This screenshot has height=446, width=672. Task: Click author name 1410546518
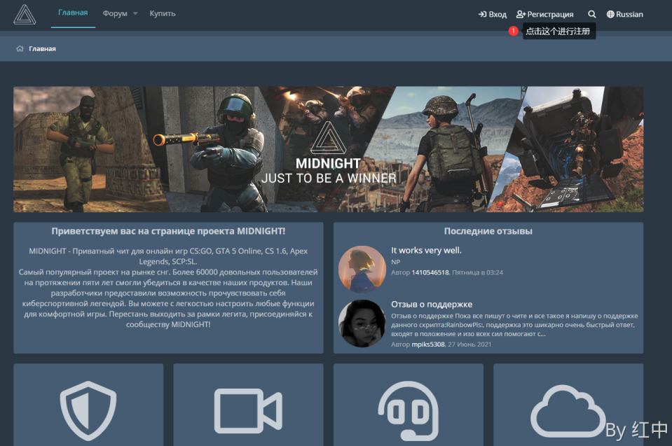tap(430, 272)
